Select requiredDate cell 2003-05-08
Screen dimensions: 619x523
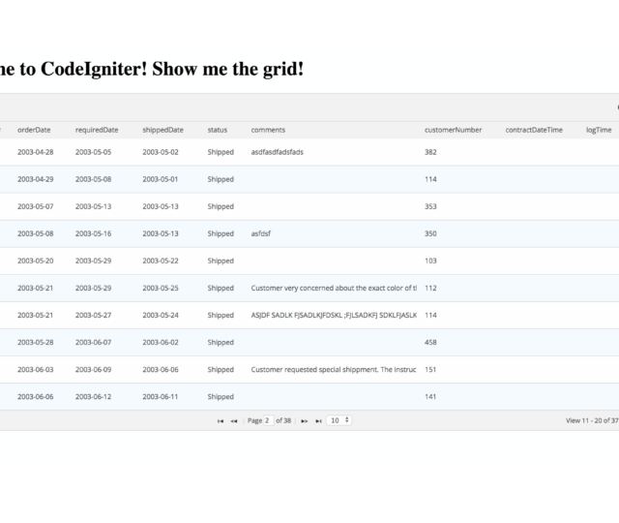point(94,179)
